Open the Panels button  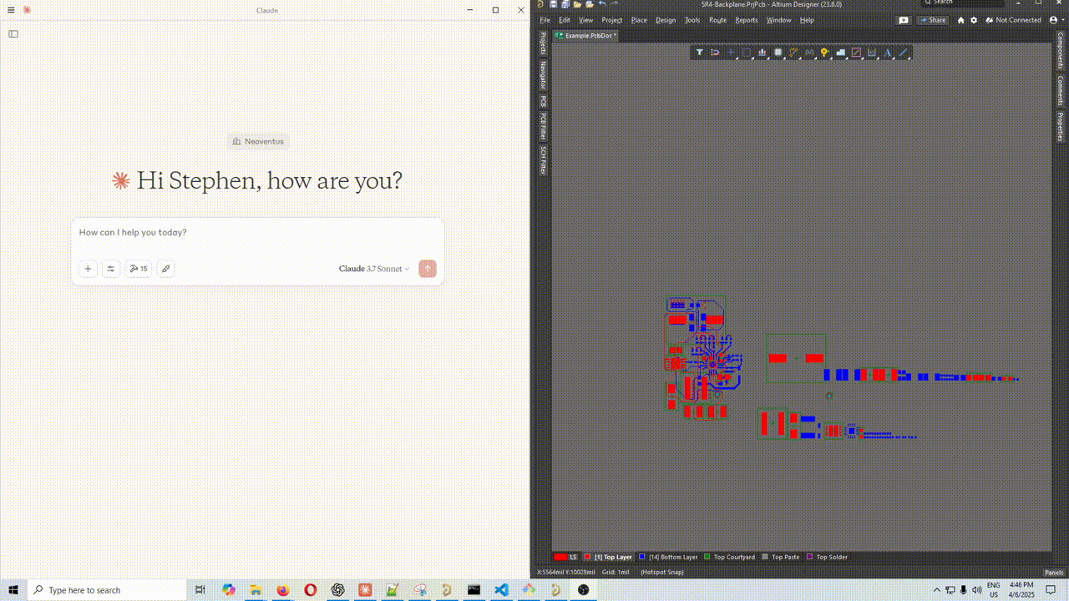click(1054, 573)
